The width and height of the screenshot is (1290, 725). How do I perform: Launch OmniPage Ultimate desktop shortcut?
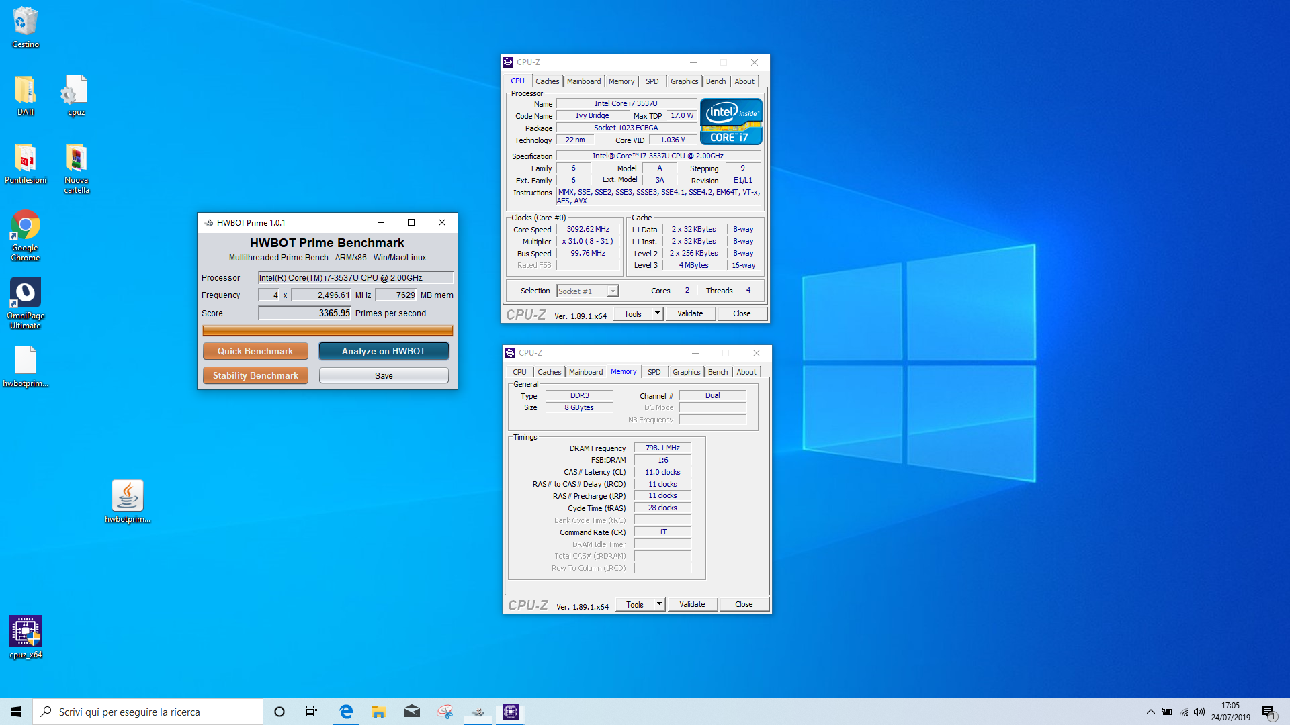[x=26, y=303]
